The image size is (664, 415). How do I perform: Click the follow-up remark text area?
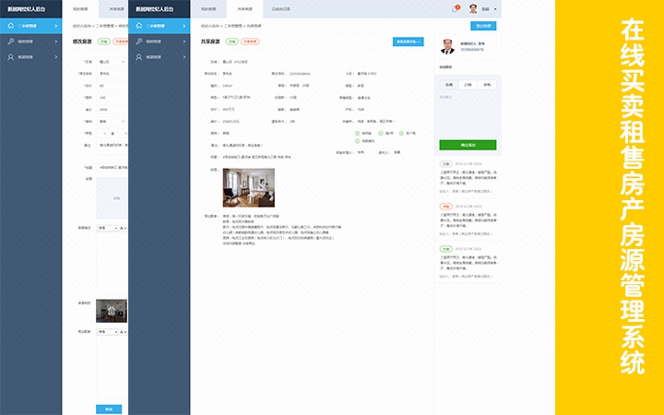(468, 114)
